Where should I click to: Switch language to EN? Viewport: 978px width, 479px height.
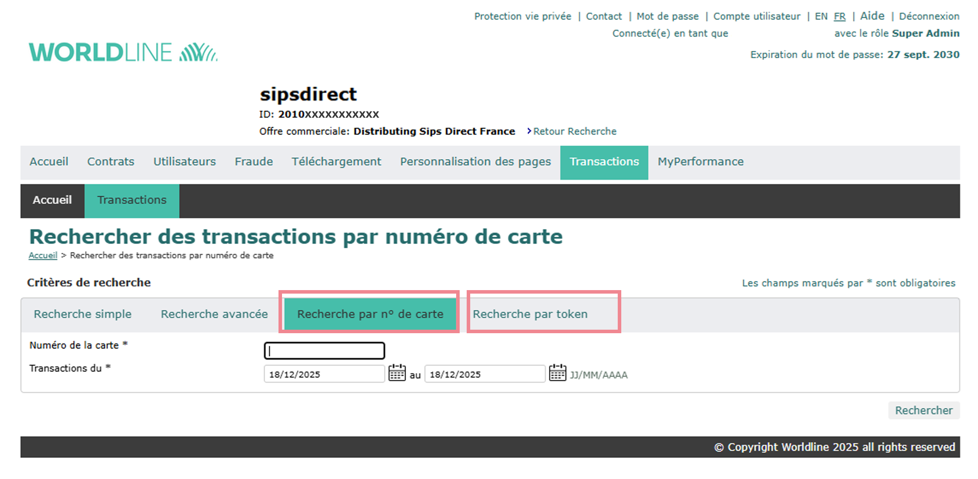click(x=821, y=17)
